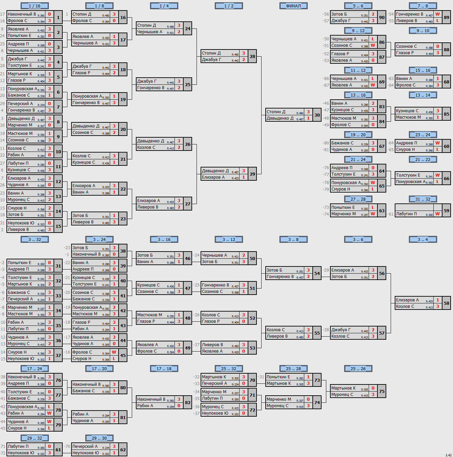The height and width of the screenshot is (457, 453).
Task: Select the 1 / 4 round header
Action: point(164,6)
